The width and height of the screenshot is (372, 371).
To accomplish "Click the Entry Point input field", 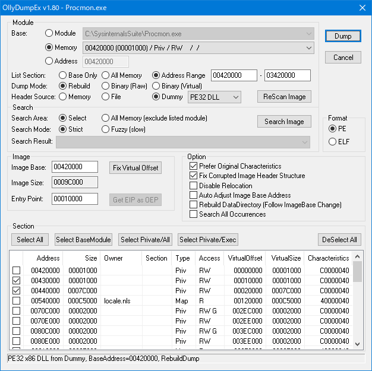I will (x=75, y=199).
